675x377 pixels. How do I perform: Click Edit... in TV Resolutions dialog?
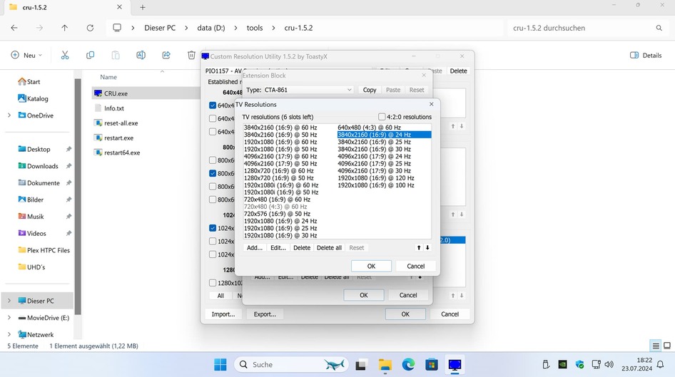(278, 247)
